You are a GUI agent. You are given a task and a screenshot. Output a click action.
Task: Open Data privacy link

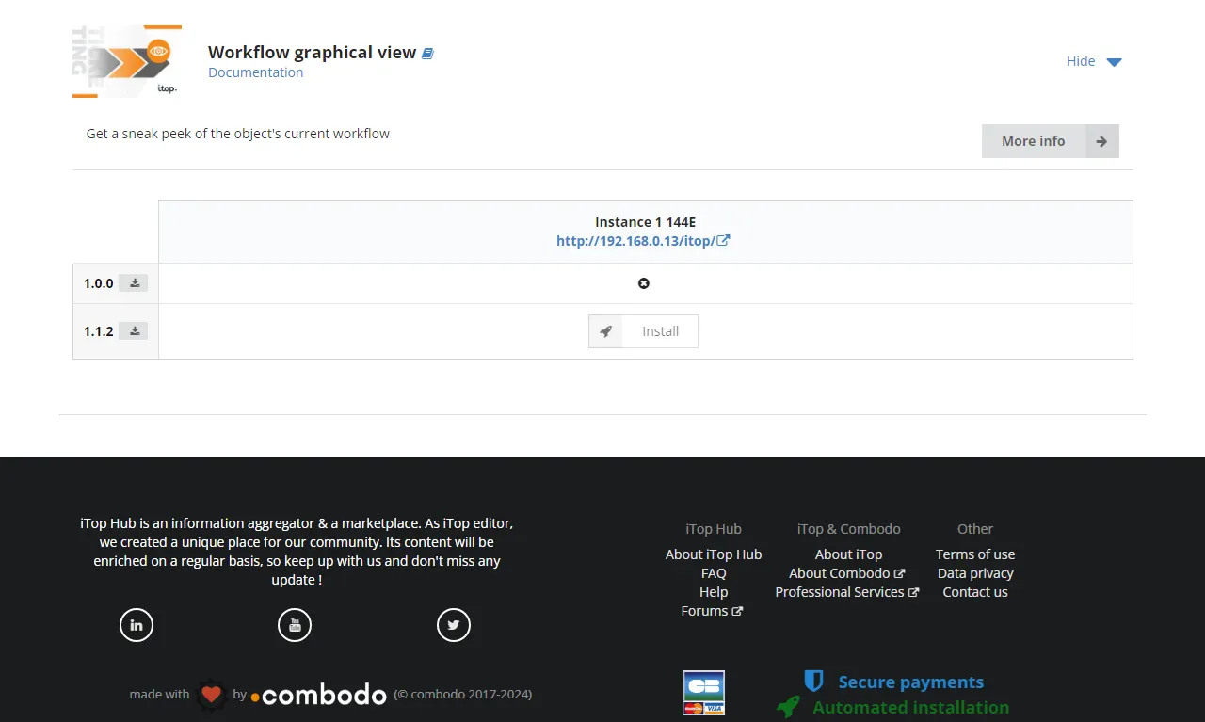pos(975,573)
